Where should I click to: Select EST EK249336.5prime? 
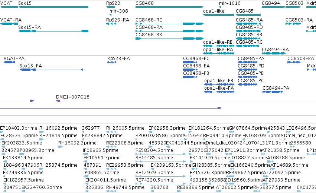(x=23, y=173)
